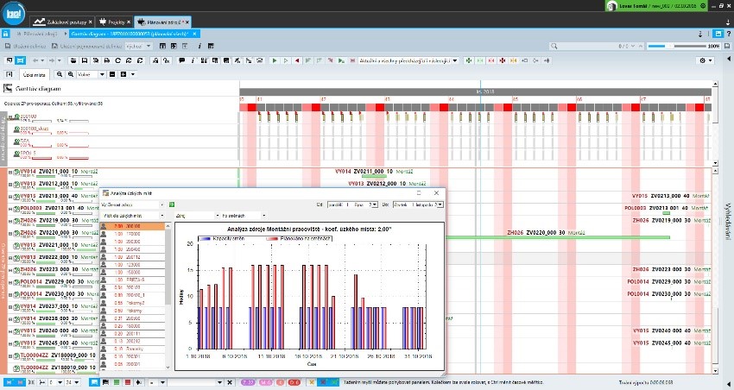Click the green ZH026 ZV0220_000 Gantt bar
734x390 pixels.
(557, 237)
